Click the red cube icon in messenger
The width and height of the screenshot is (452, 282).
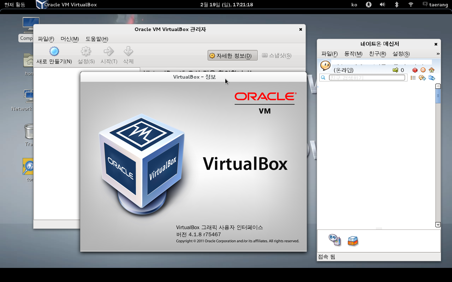pos(415,70)
